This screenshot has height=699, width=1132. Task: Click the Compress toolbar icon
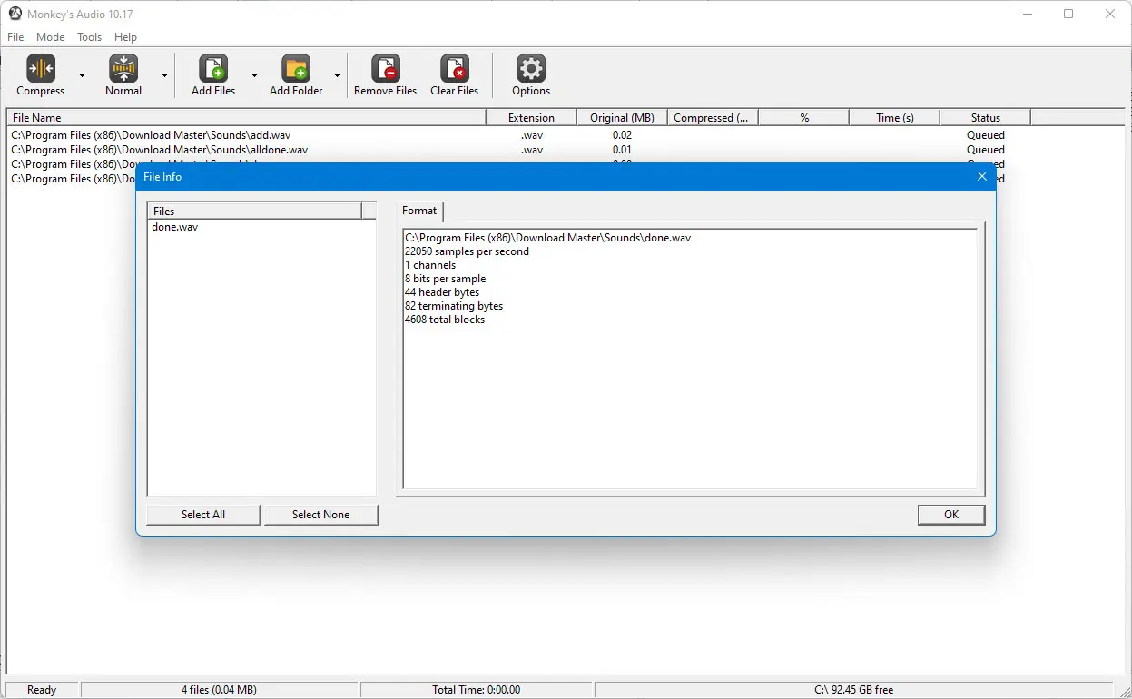click(41, 69)
